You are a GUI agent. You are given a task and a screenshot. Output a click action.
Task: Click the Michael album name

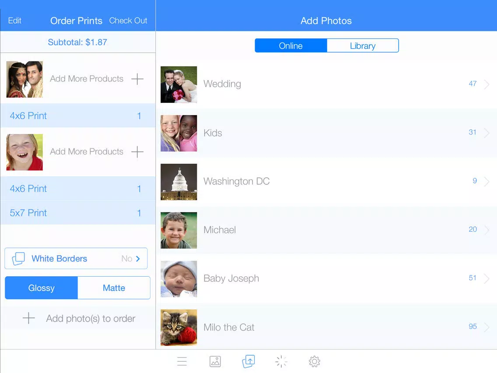pos(220,230)
